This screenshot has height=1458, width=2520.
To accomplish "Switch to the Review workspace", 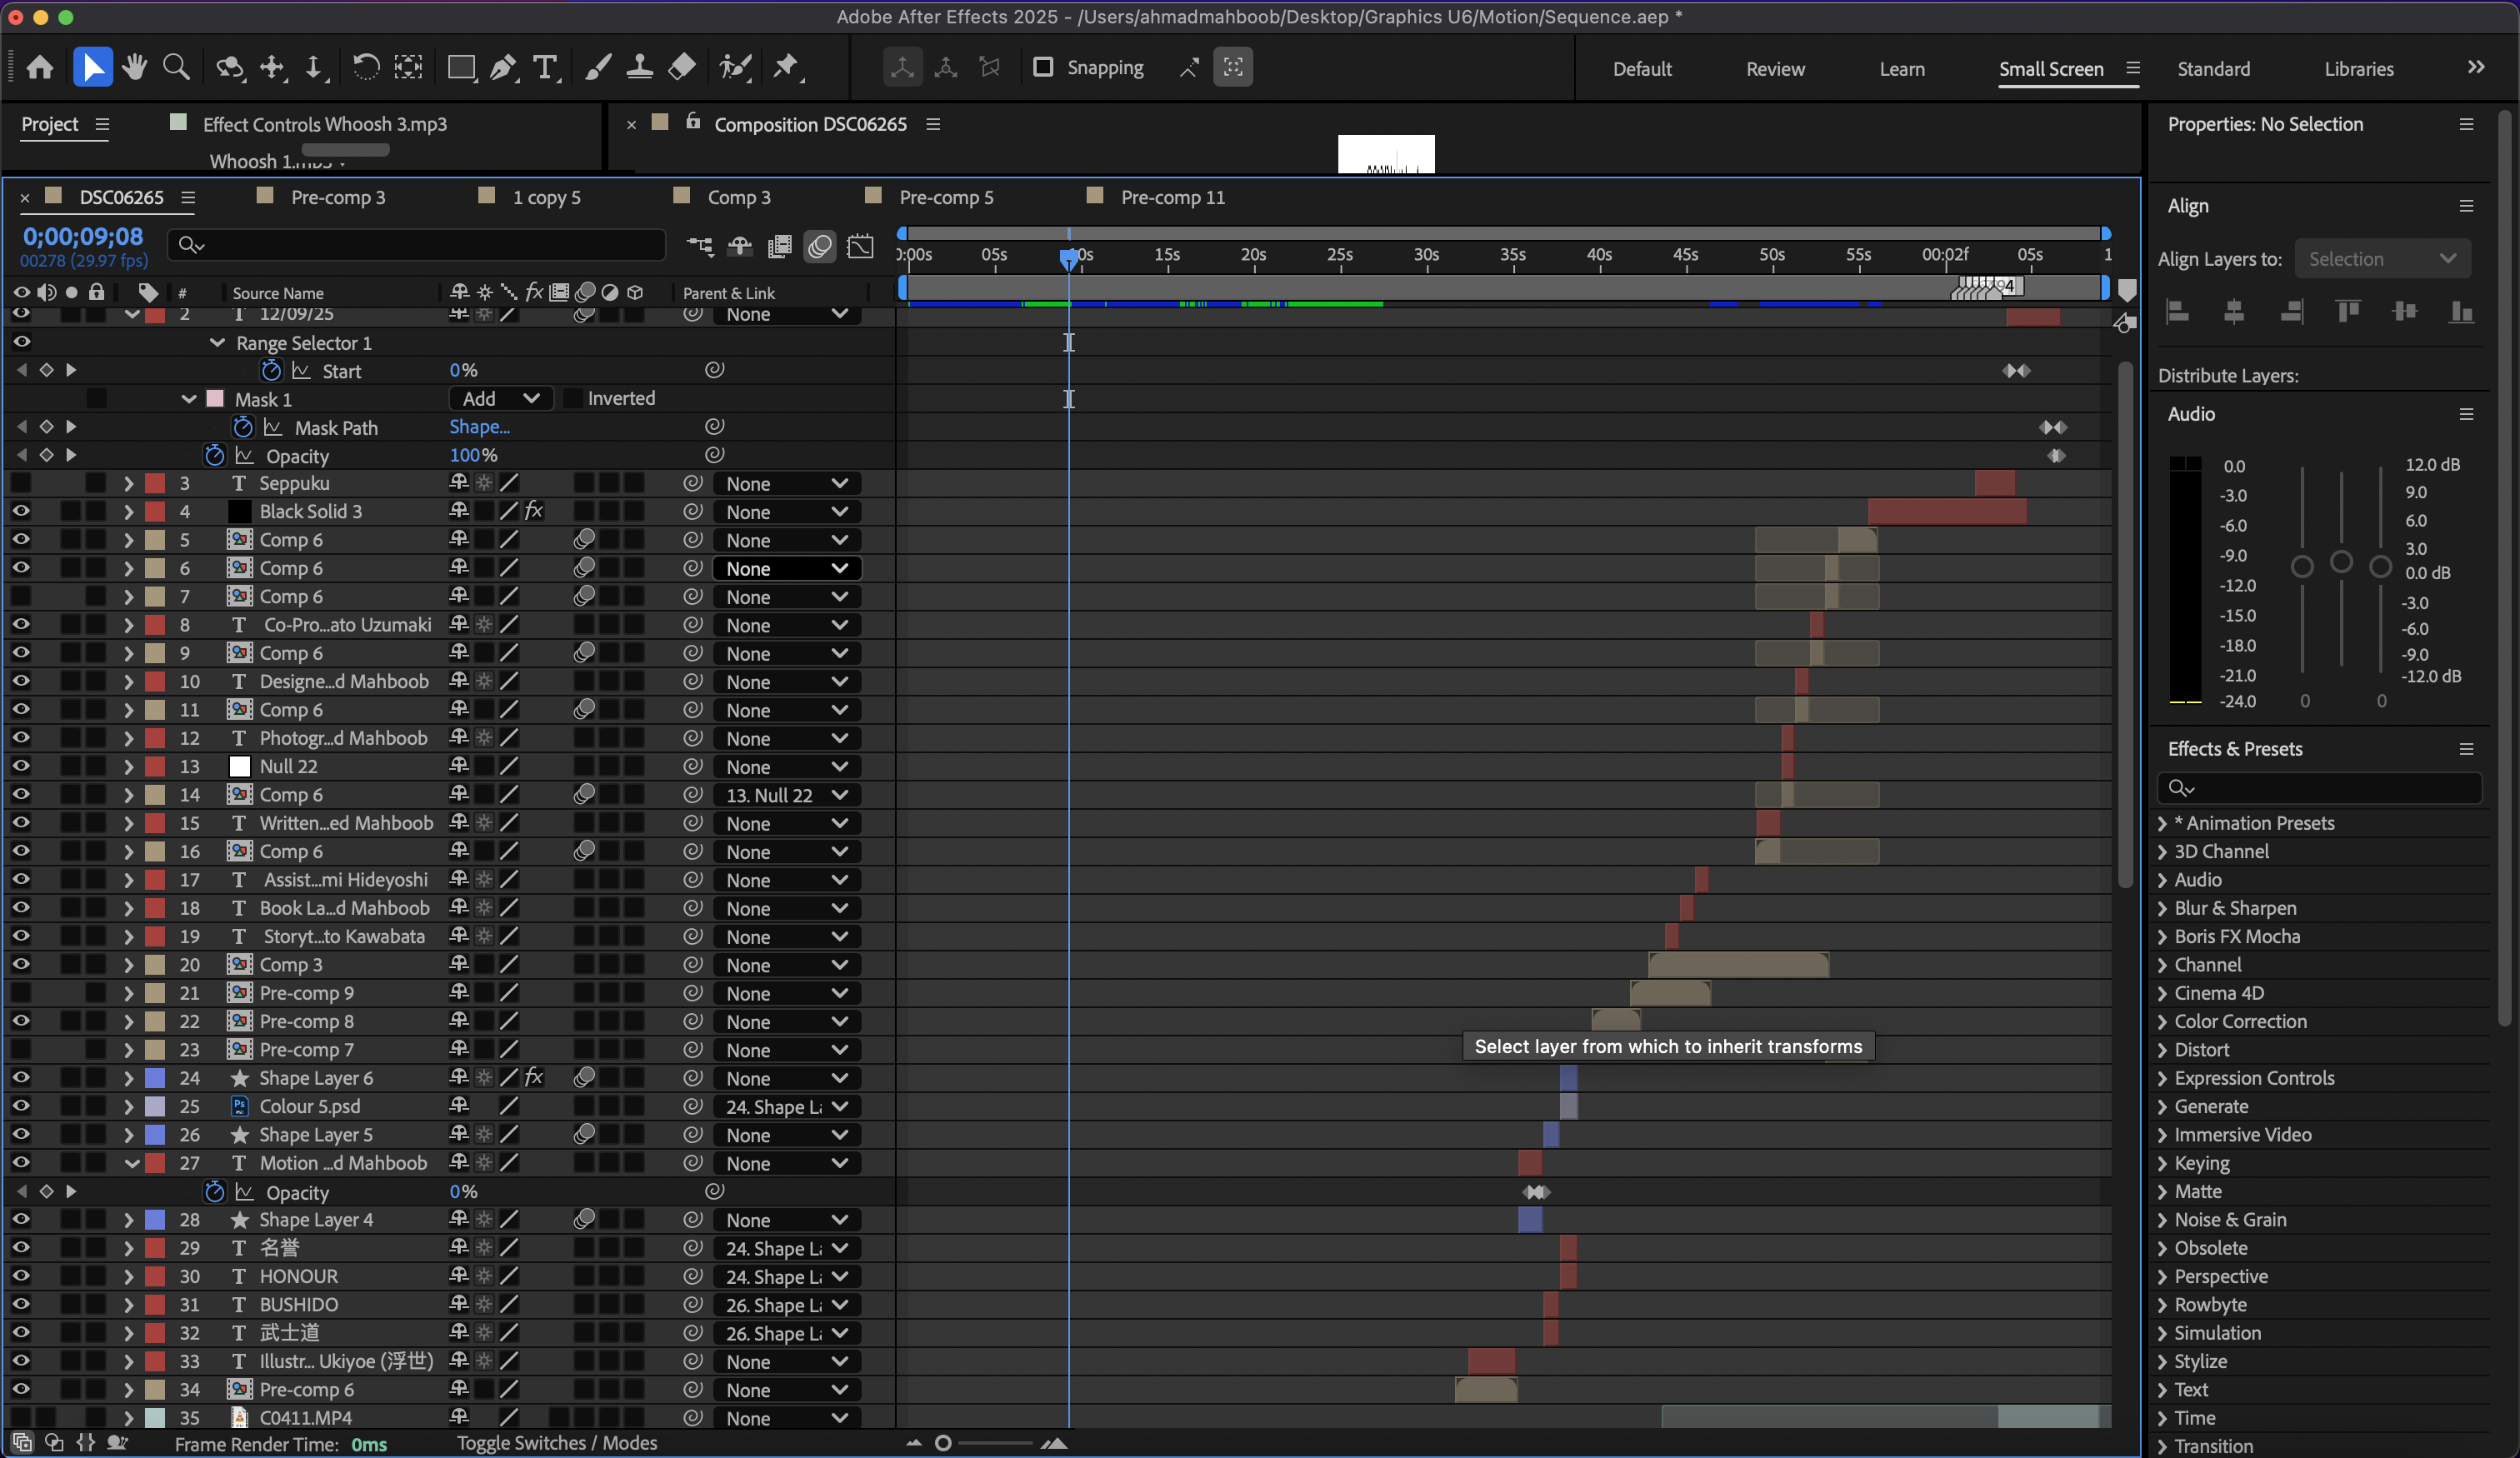I will (x=1775, y=69).
